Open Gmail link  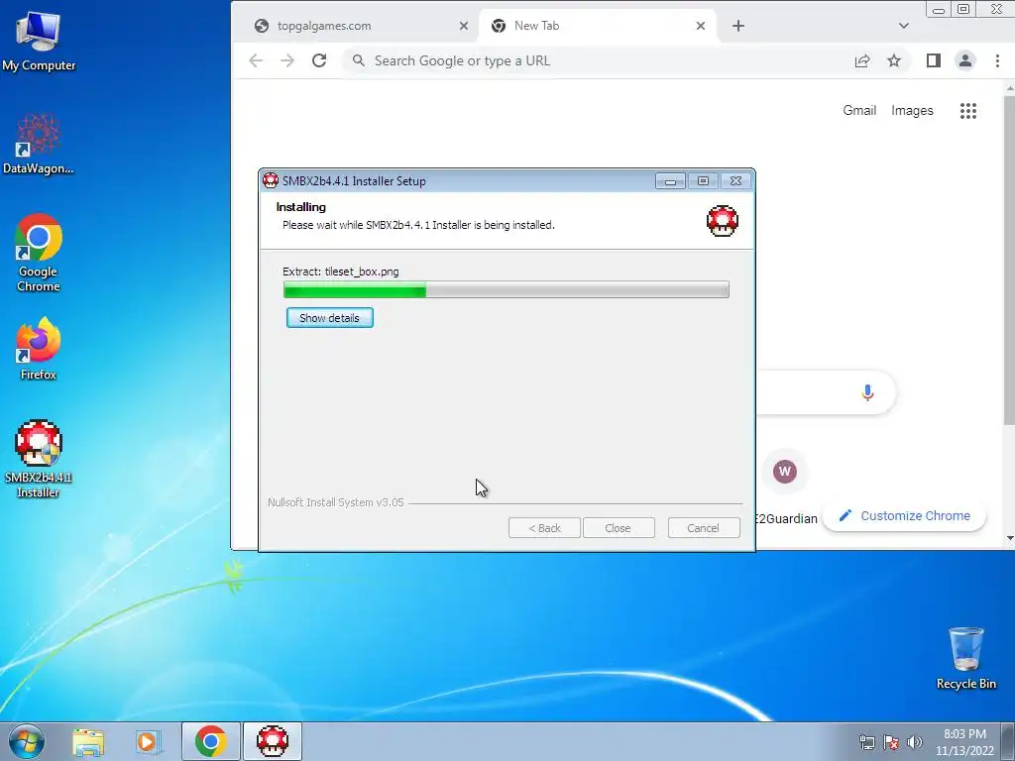tap(859, 111)
